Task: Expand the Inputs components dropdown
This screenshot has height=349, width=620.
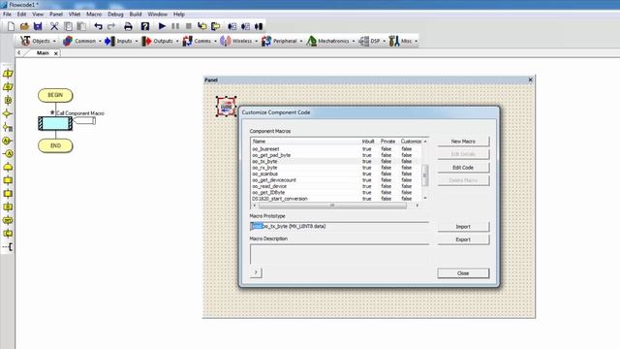Action: [121, 41]
